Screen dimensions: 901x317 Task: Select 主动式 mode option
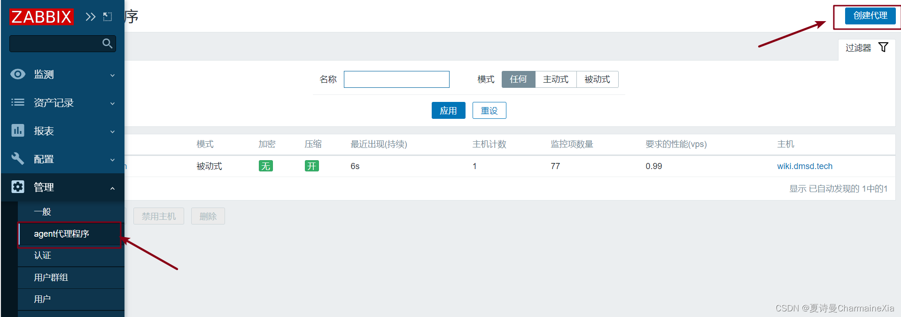click(556, 79)
